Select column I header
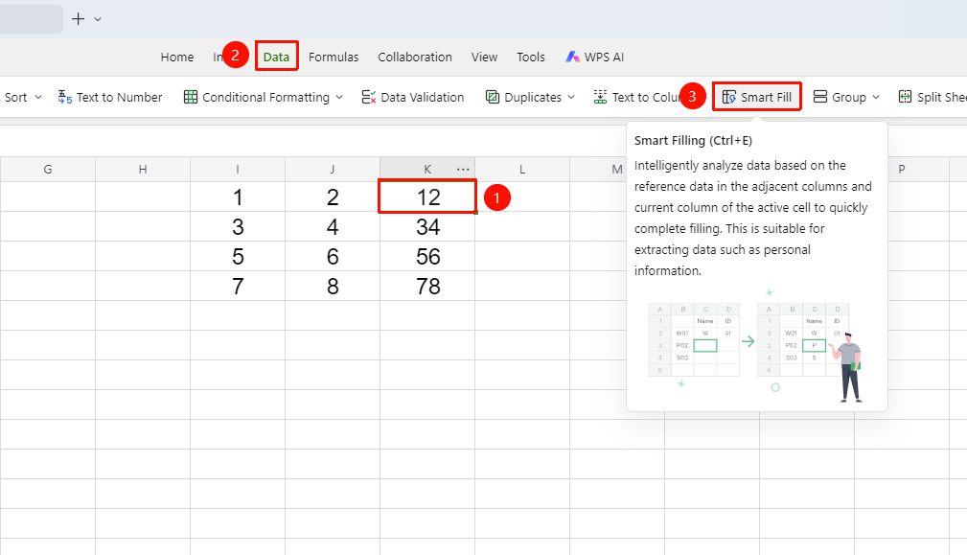Screen dimensions: 967x555 pos(238,170)
